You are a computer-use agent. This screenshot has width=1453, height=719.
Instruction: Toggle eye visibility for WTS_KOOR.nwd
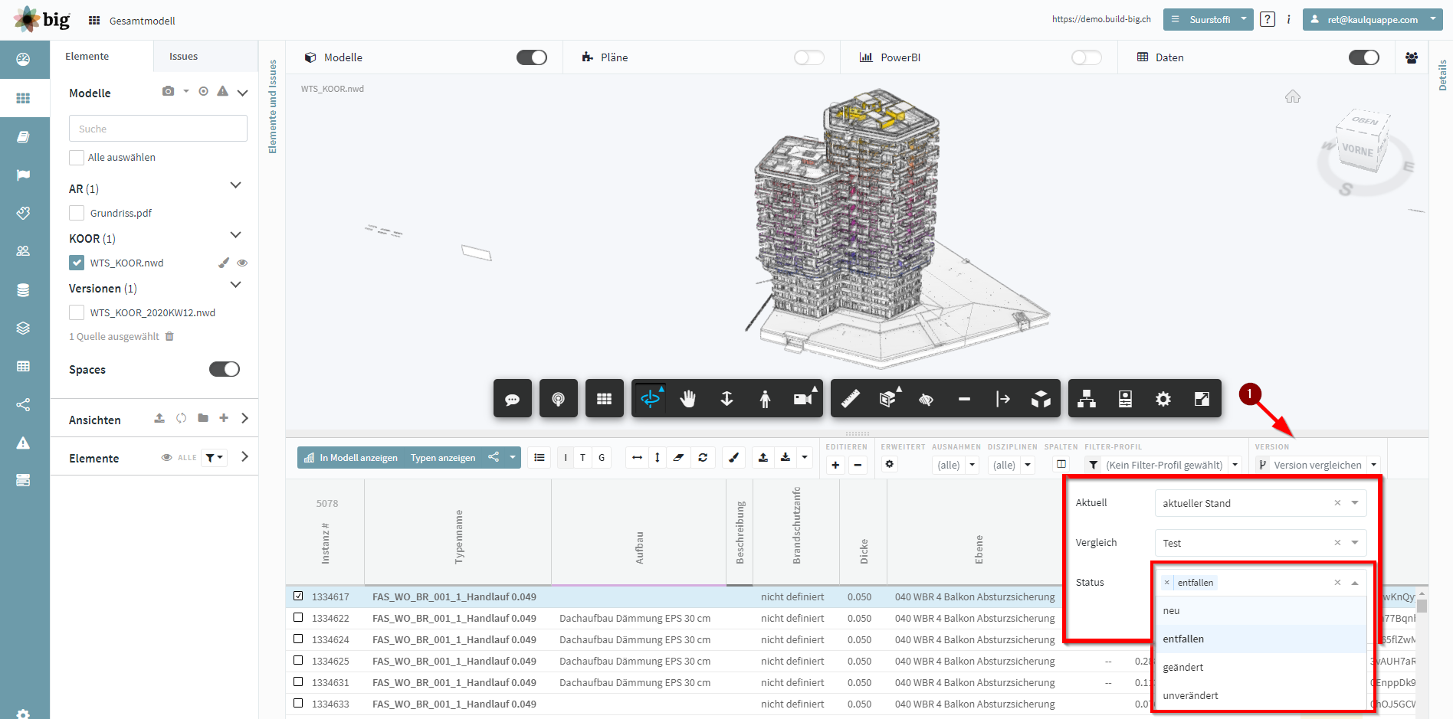pyautogui.click(x=242, y=263)
